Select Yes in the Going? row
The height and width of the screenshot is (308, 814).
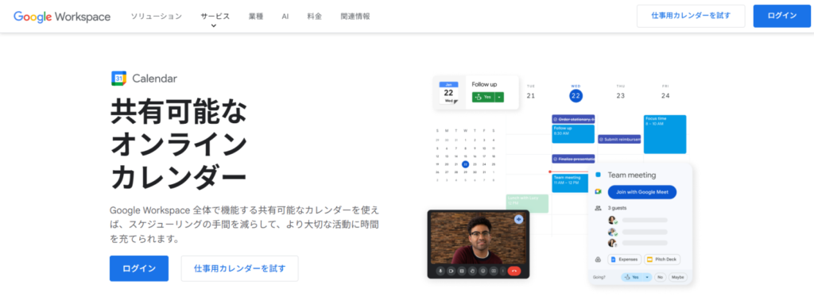pyautogui.click(x=632, y=277)
